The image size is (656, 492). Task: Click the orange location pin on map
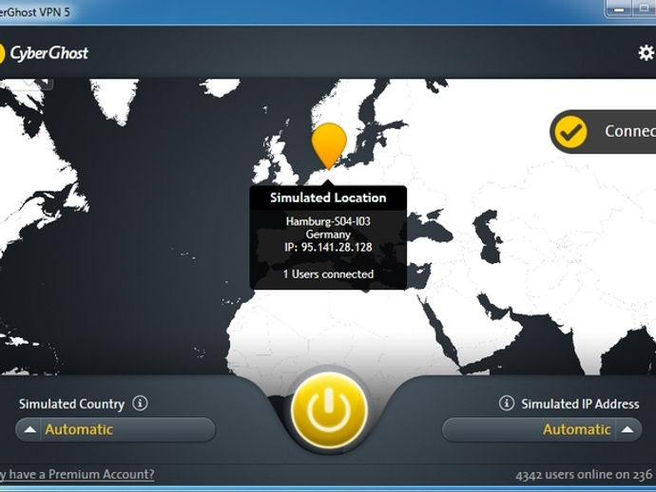pyautogui.click(x=329, y=146)
